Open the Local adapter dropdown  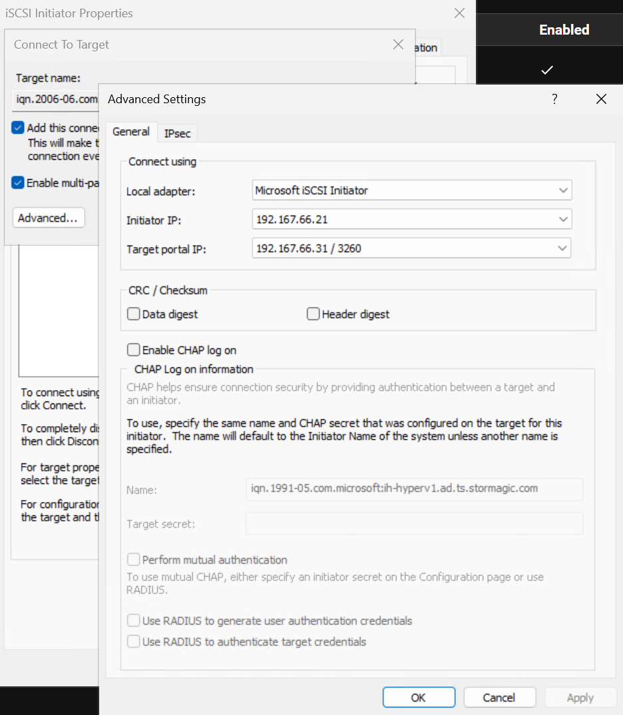[x=411, y=190]
